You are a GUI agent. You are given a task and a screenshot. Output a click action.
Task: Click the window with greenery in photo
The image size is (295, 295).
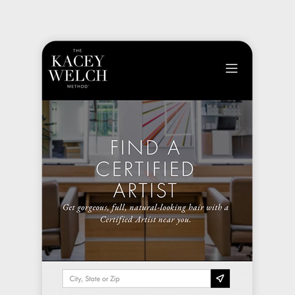coord(103,118)
